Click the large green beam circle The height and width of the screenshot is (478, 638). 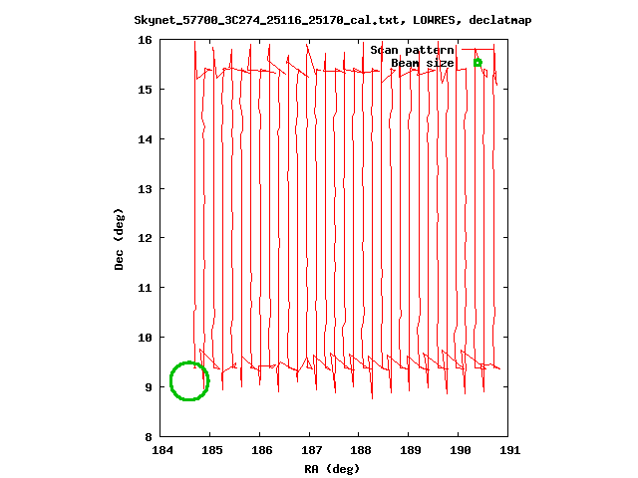click(189, 381)
